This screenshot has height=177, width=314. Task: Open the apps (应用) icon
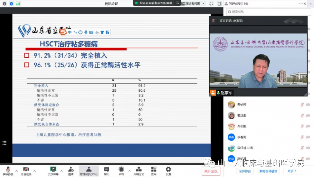pos(154,170)
